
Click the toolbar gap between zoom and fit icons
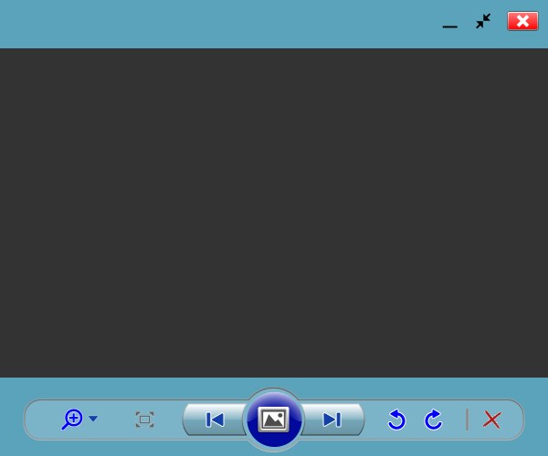117,420
